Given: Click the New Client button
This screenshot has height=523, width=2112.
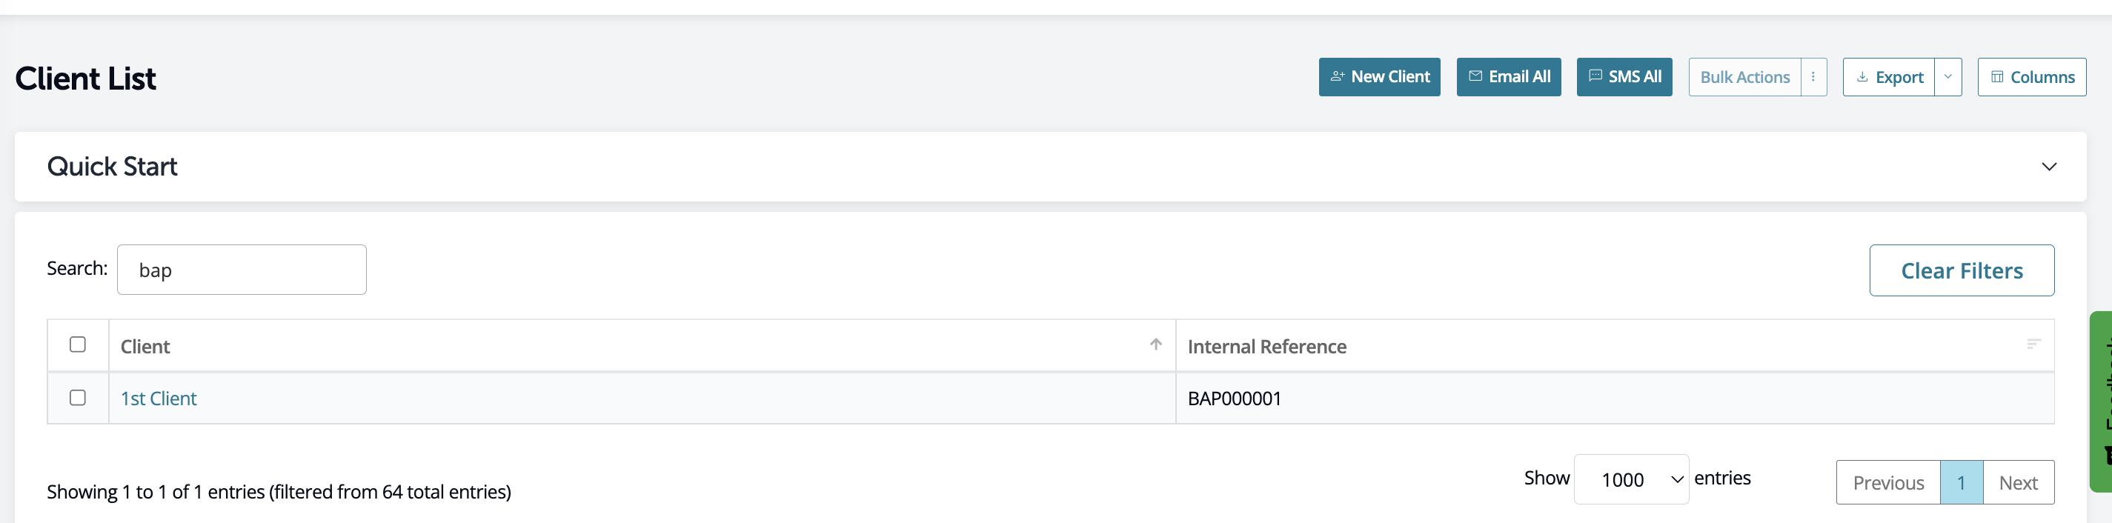Looking at the screenshot, I should pos(1379,77).
